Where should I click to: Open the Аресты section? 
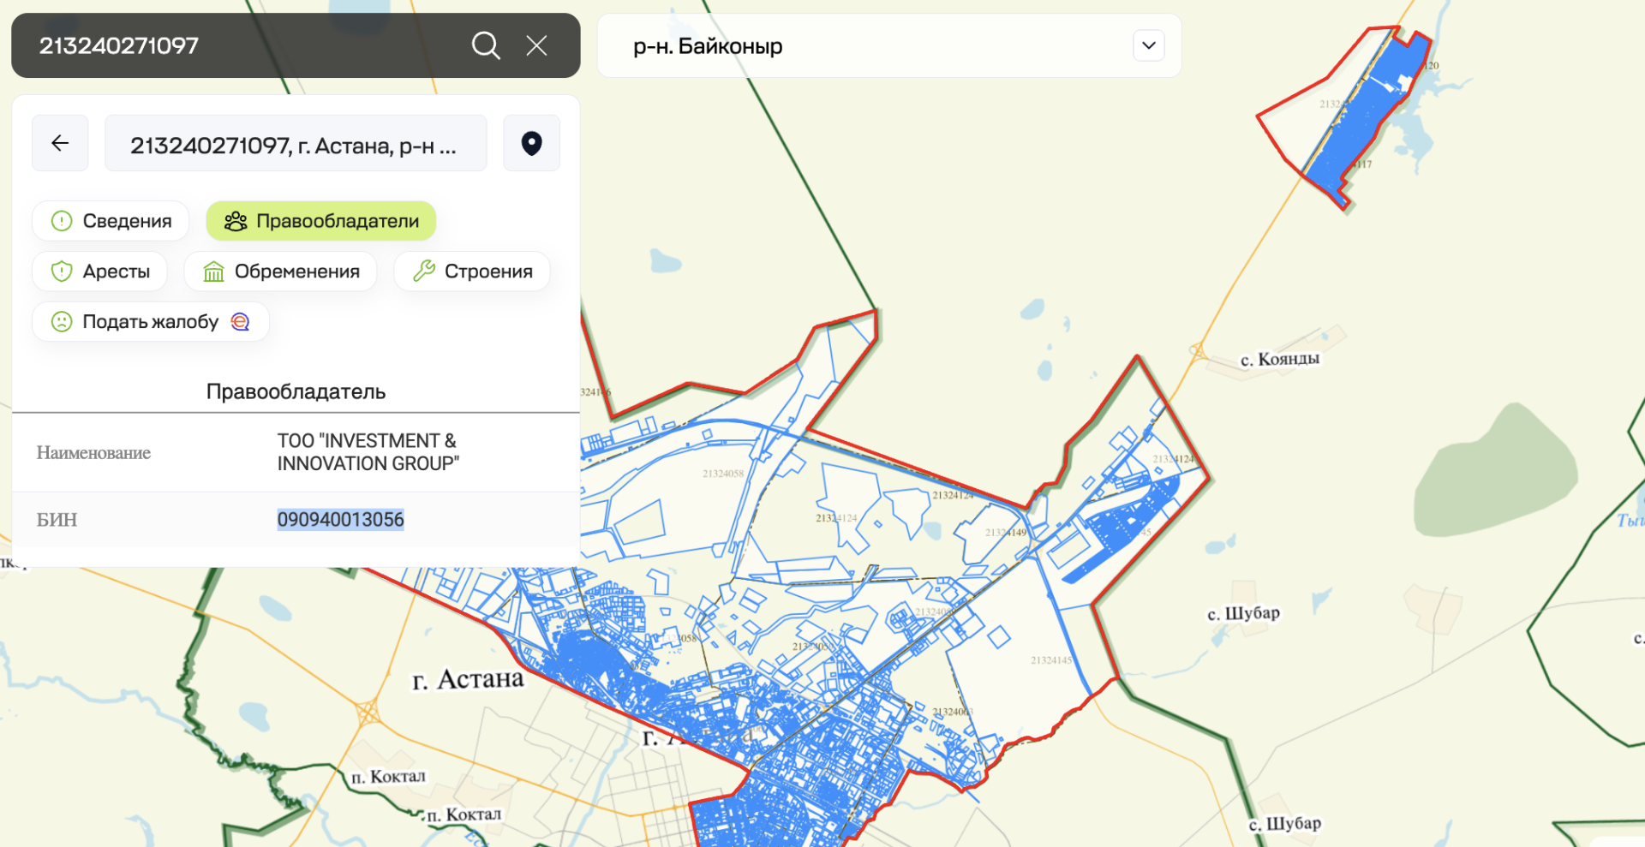coord(99,271)
